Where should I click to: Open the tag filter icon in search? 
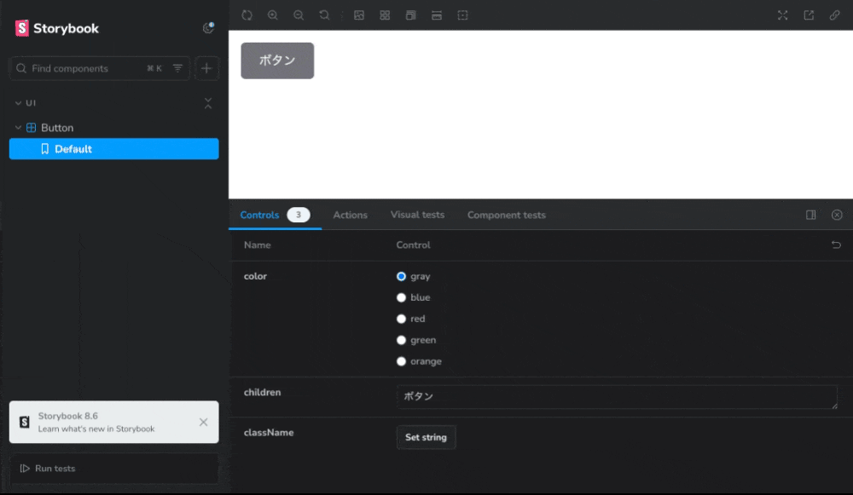pos(177,68)
